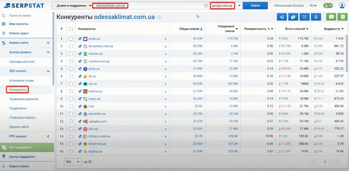The width and height of the screenshot is (349, 171).
Task: Click Скрыть меню to hide sidebar
Action: pos(19,166)
